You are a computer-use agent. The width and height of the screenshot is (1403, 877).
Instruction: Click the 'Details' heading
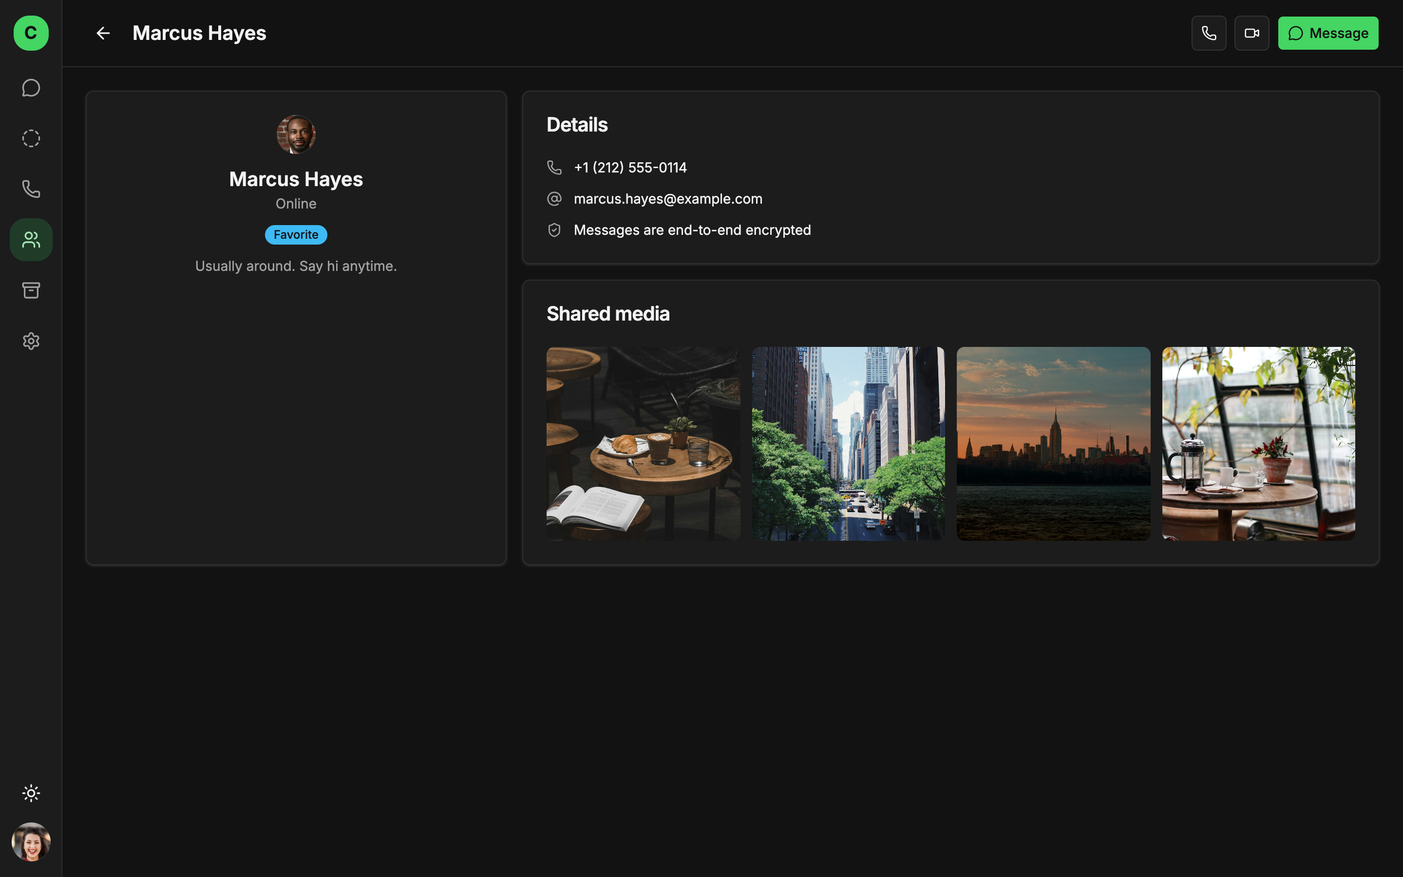coord(577,125)
